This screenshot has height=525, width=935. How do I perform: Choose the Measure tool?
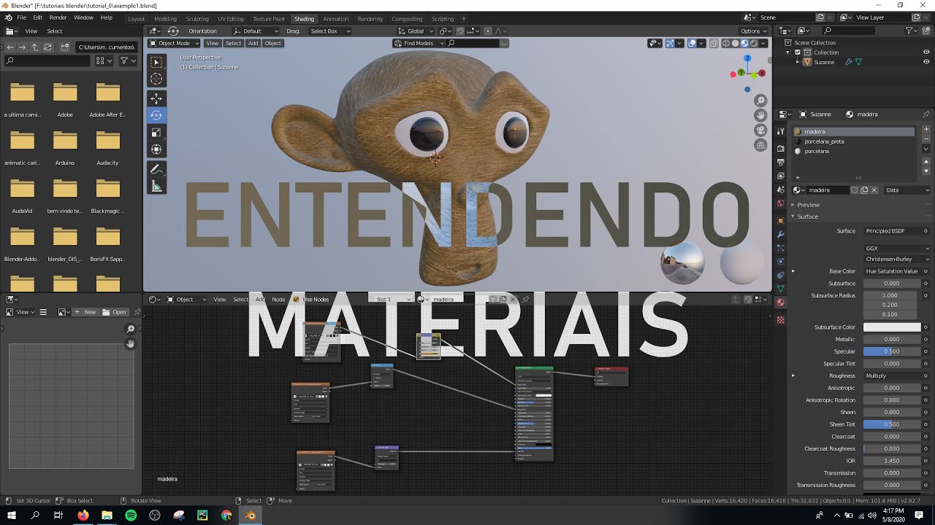156,187
